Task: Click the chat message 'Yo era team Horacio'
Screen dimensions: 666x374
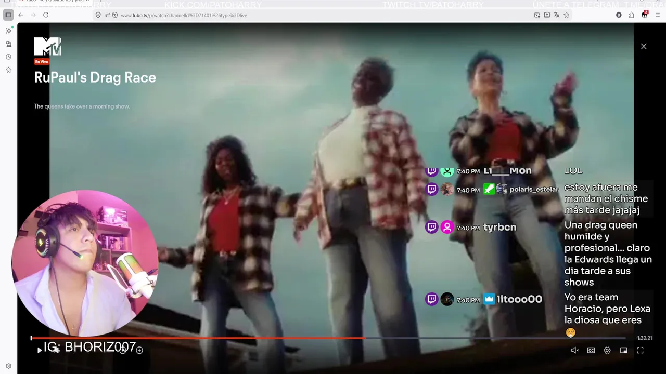Action: (x=607, y=314)
